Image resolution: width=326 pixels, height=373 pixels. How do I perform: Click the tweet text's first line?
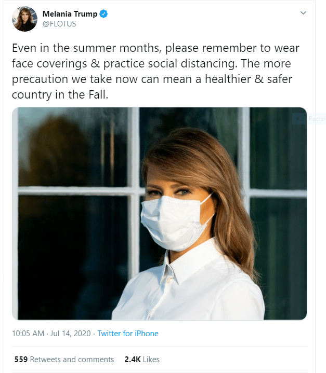coord(155,48)
